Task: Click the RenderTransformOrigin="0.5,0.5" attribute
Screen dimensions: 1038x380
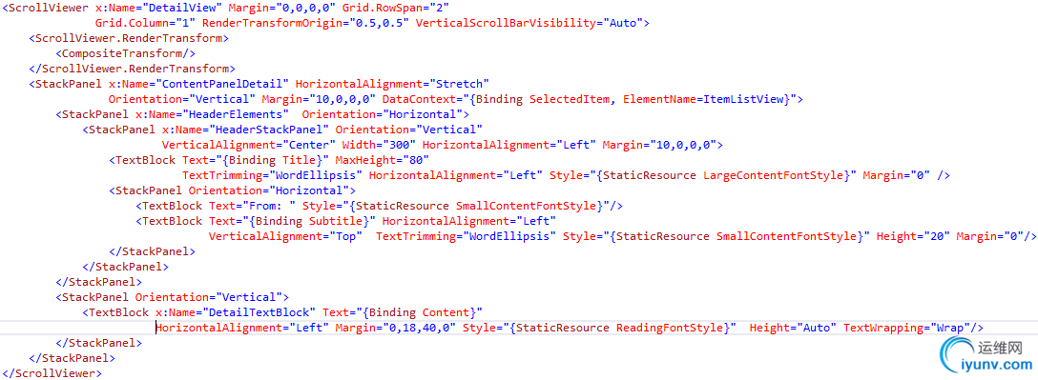Action: coord(305,23)
